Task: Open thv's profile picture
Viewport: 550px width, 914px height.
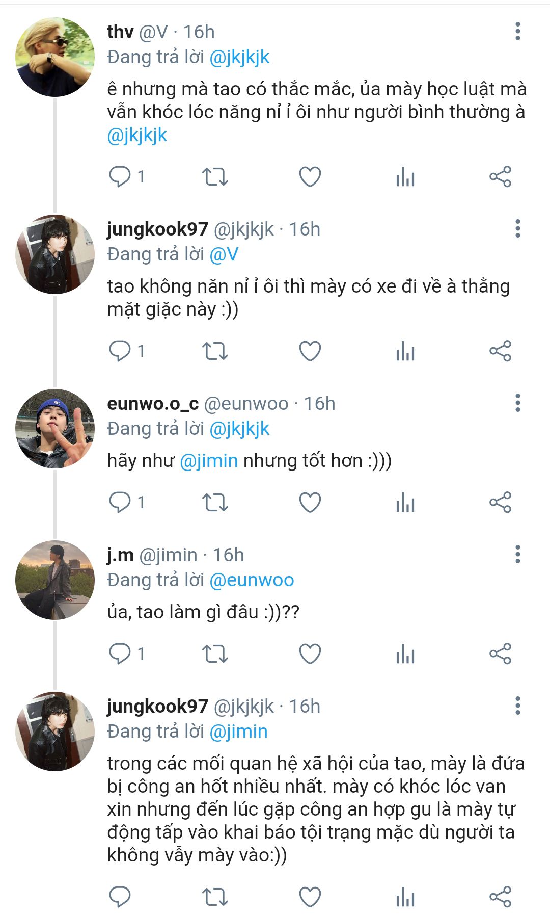Action: (55, 57)
